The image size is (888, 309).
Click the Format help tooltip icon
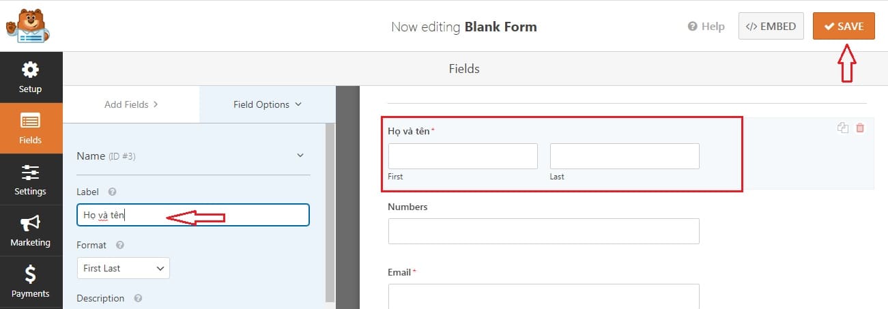(120, 245)
